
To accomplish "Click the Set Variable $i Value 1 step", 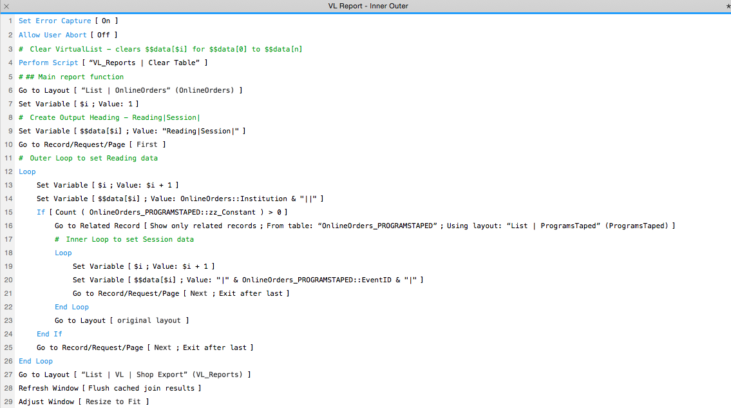I will tap(79, 104).
